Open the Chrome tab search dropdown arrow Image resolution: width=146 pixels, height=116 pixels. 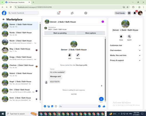pyautogui.click(x=2, y=2)
